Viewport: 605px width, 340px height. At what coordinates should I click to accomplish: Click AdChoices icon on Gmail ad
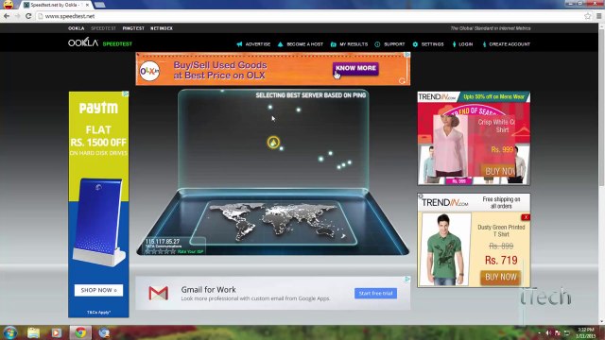coord(407,280)
